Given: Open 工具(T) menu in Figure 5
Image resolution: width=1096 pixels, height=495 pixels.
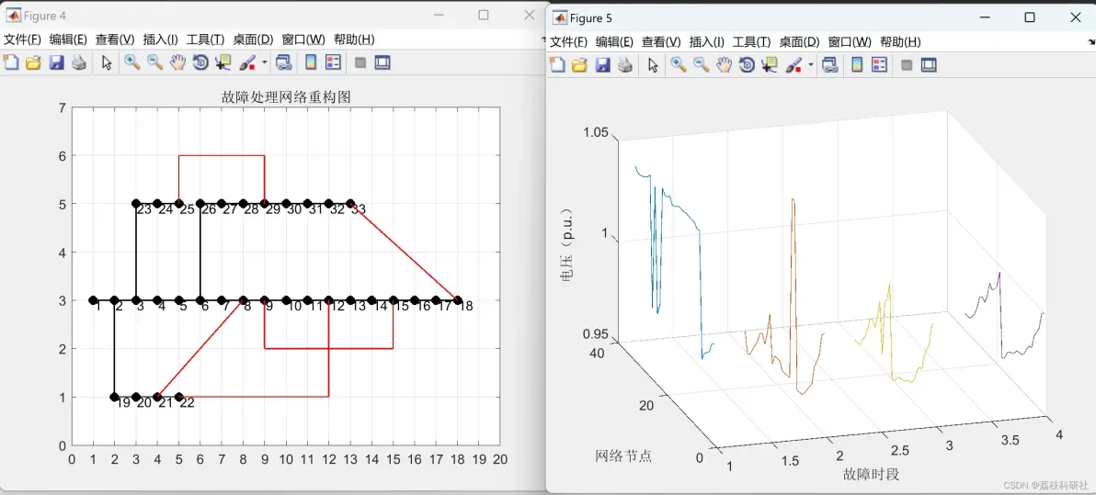Looking at the screenshot, I should pyautogui.click(x=751, y=42).
